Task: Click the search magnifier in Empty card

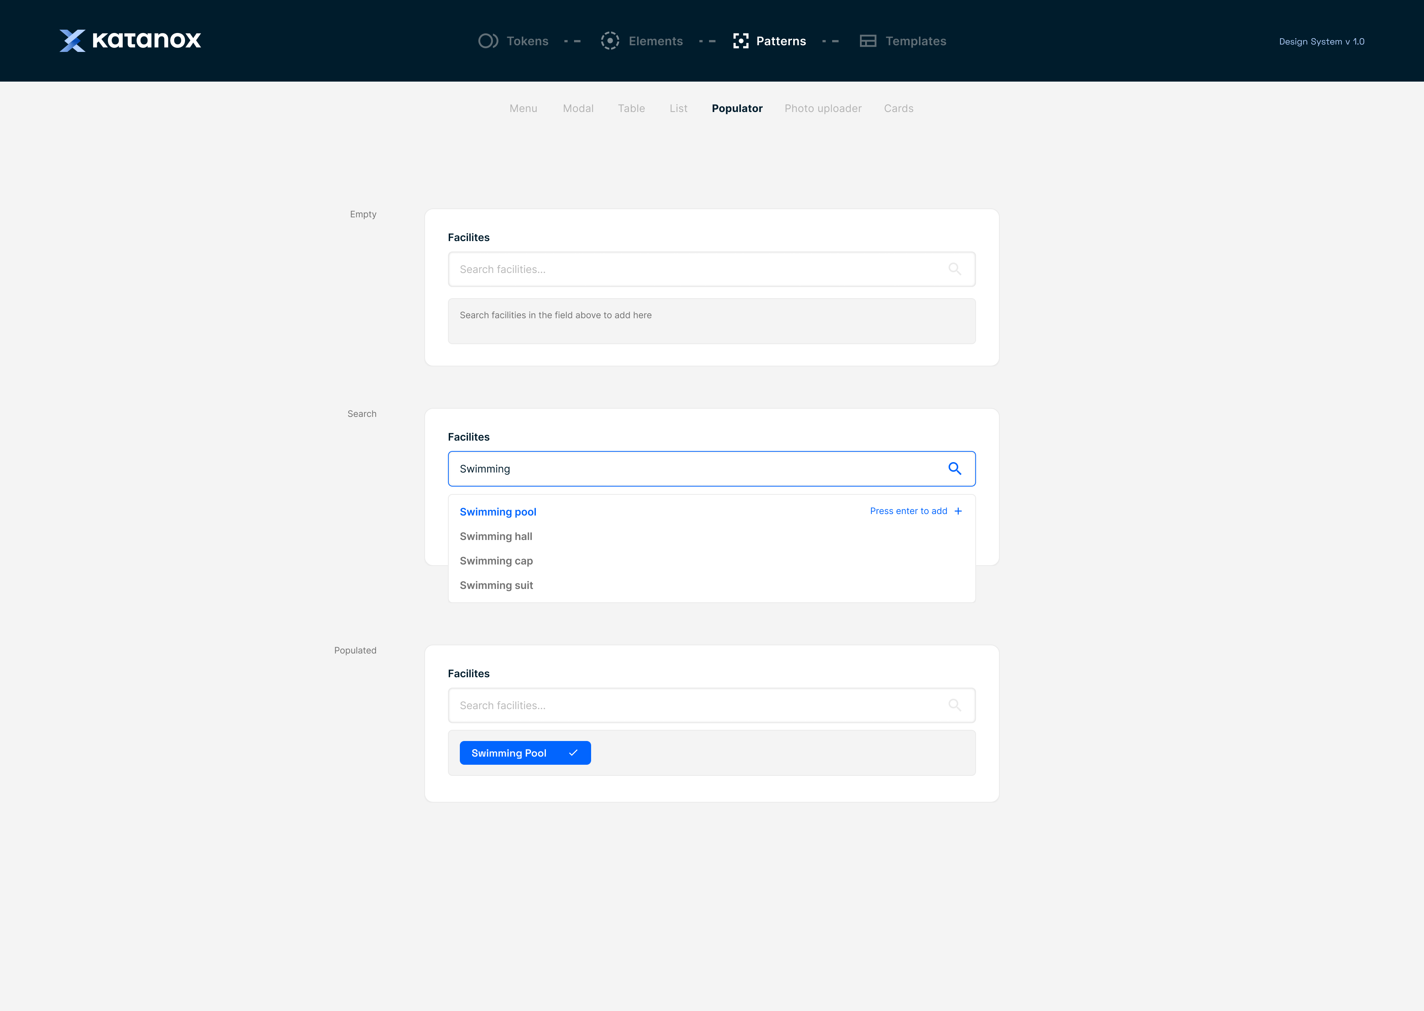Action: [x=955, y=269]
